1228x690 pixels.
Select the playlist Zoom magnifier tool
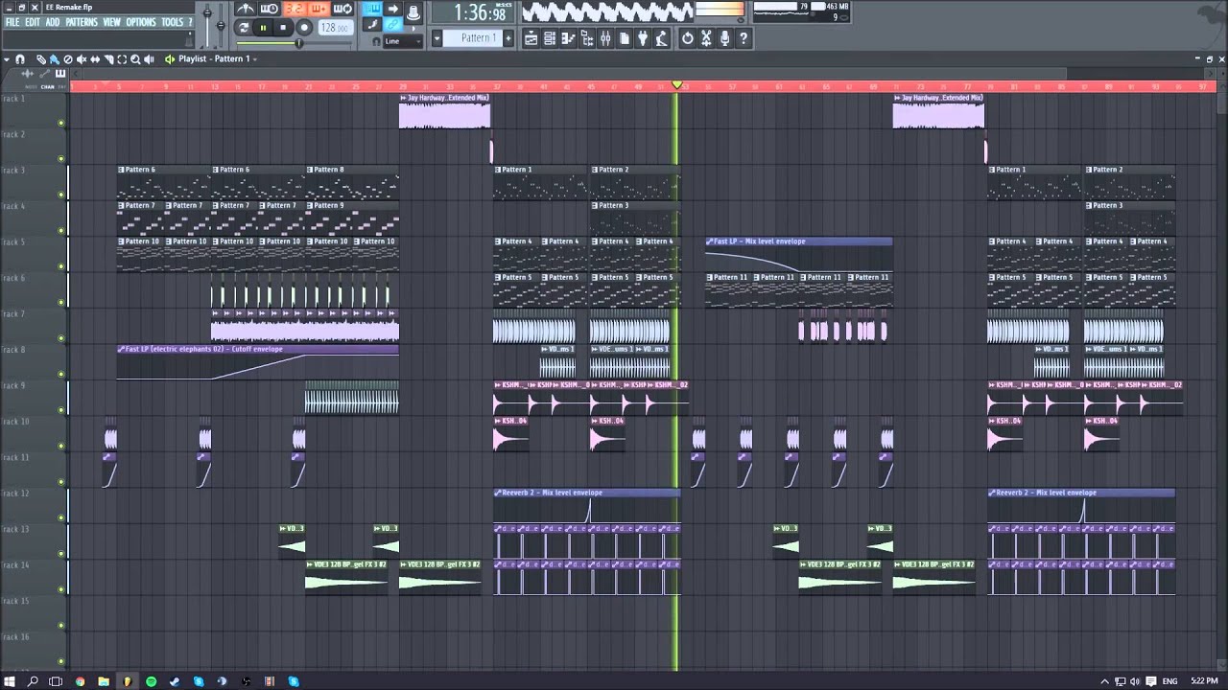[x=135, y=59]
